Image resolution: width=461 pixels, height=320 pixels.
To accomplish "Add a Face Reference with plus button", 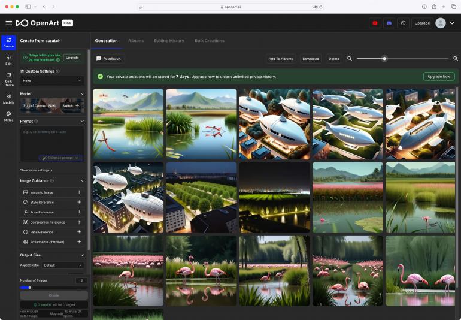I will click(78, 232).
